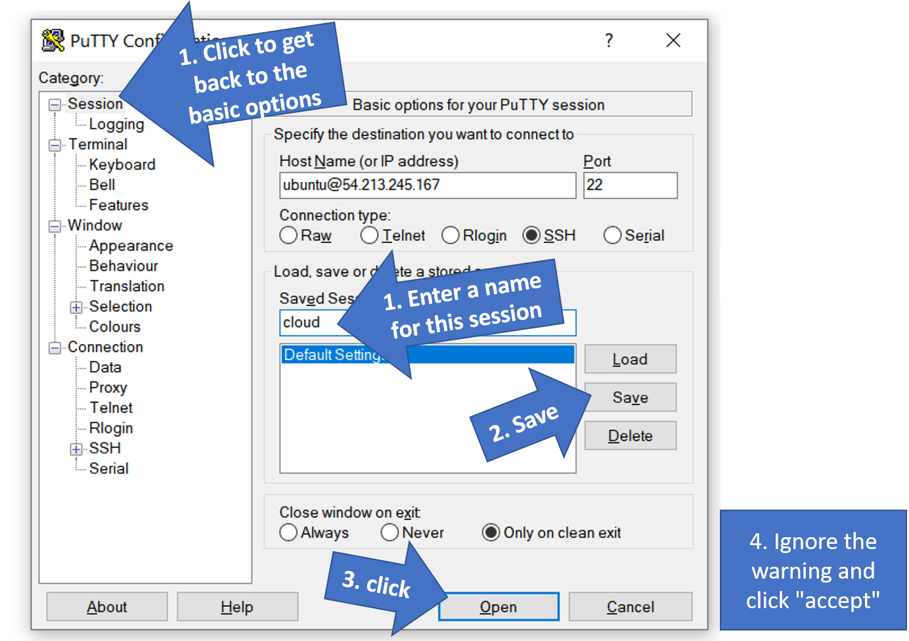Choose Never close window on exit
The width and height of the screenshot is (909, 641).
[390, 532]
